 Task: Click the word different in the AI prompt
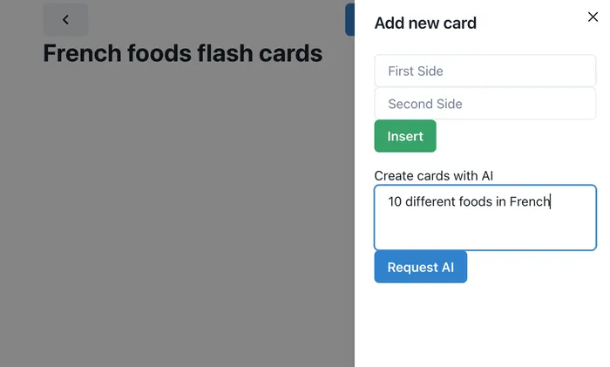(x=429, y=201)
